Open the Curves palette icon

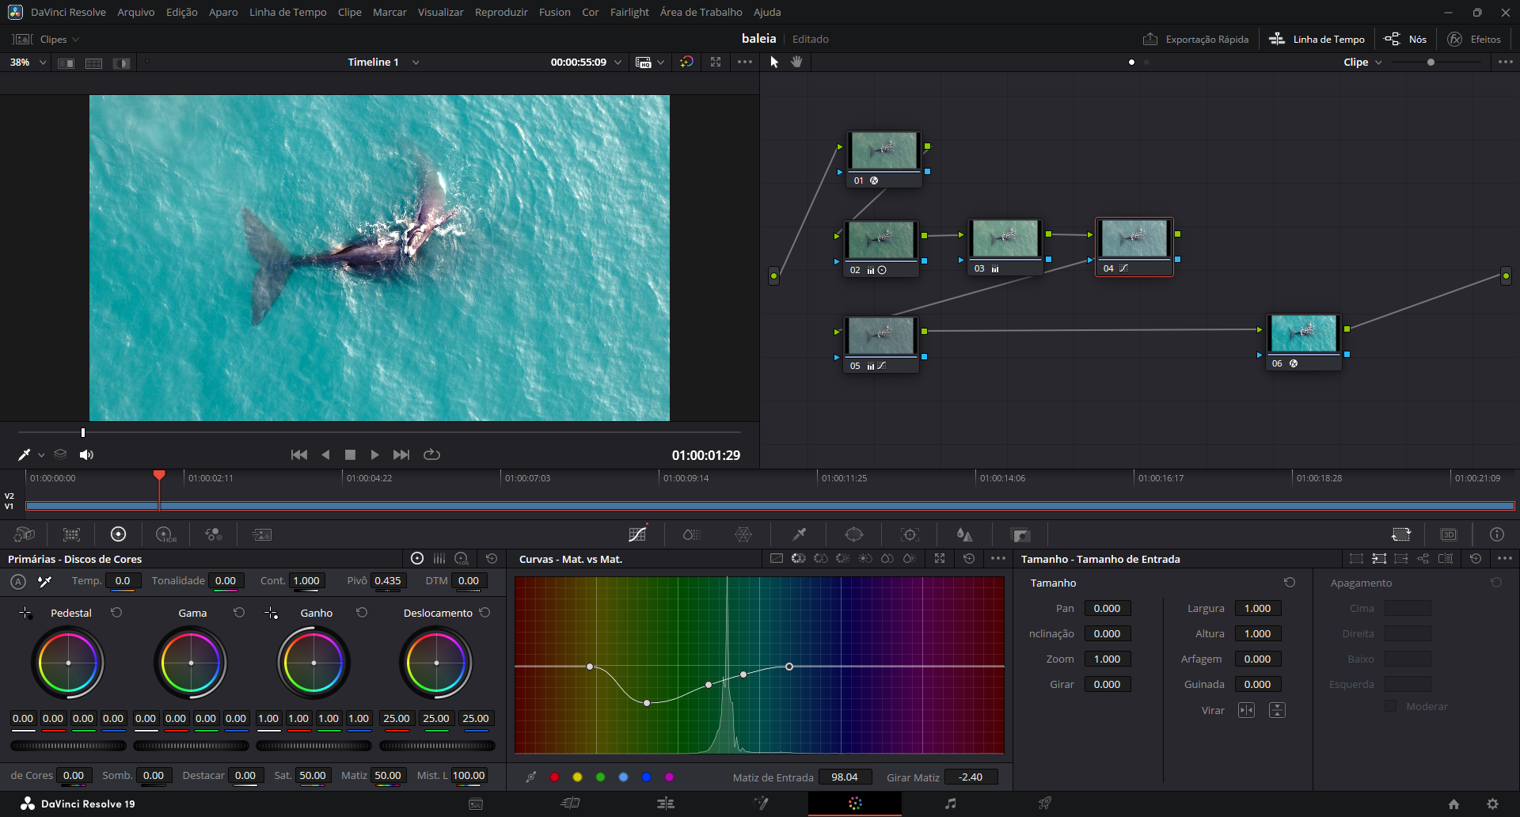tap(637, 534)
